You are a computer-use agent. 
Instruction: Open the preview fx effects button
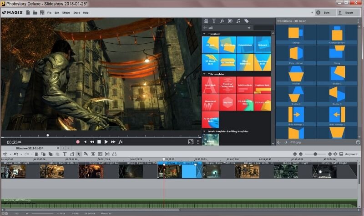[121, 142]
